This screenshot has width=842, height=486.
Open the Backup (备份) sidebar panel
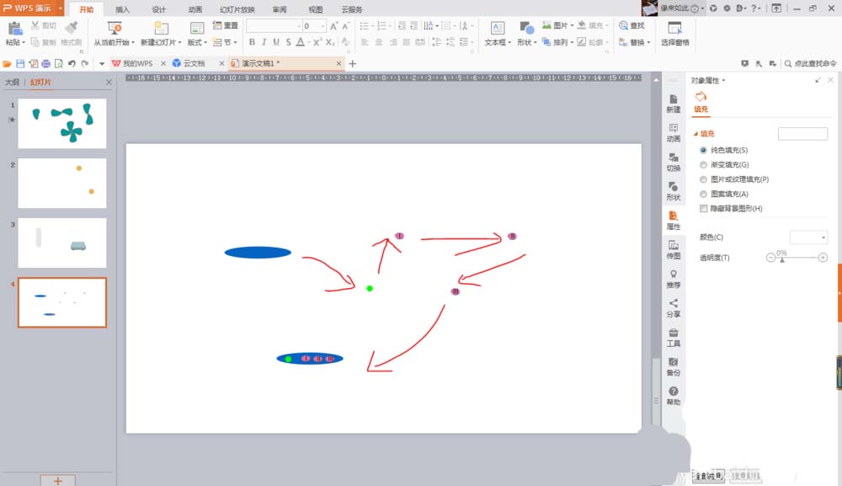[674, 366]
